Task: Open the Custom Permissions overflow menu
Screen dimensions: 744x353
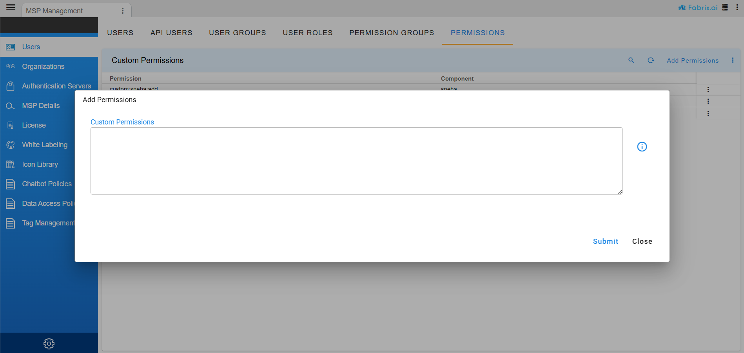Action: (733, 60)
